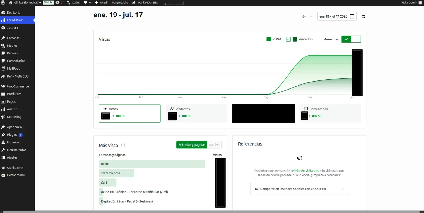Open the Ctrl+K search icon
The width and height of the screenshot is (424, 213).
[x=68, y=3]
